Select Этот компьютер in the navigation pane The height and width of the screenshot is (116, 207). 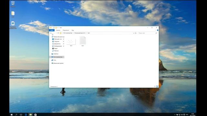pos(57,57)
